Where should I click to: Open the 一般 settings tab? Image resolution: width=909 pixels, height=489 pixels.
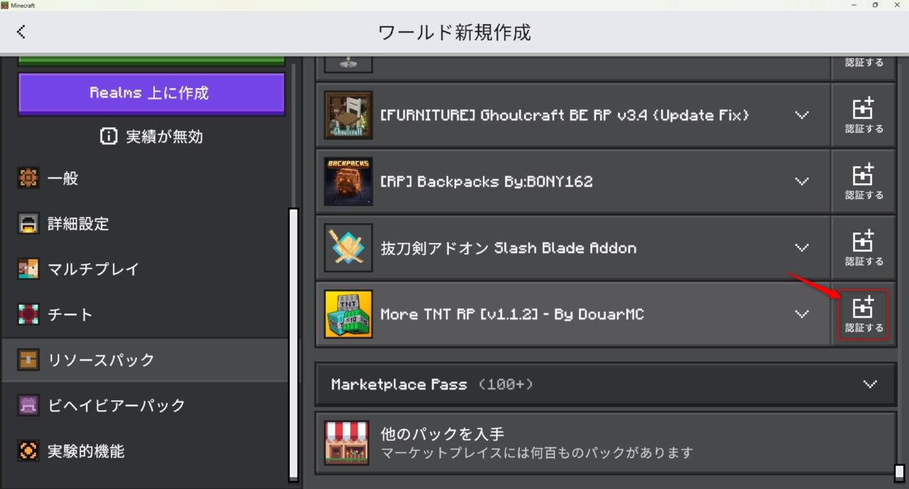click(x=145, y=178)
